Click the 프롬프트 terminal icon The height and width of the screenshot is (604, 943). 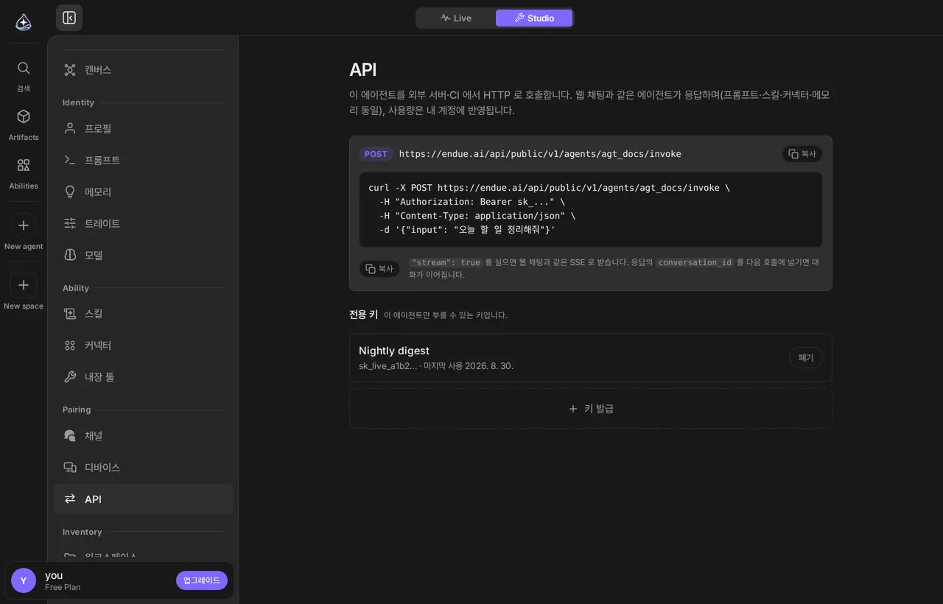click(x=70, y=160)
